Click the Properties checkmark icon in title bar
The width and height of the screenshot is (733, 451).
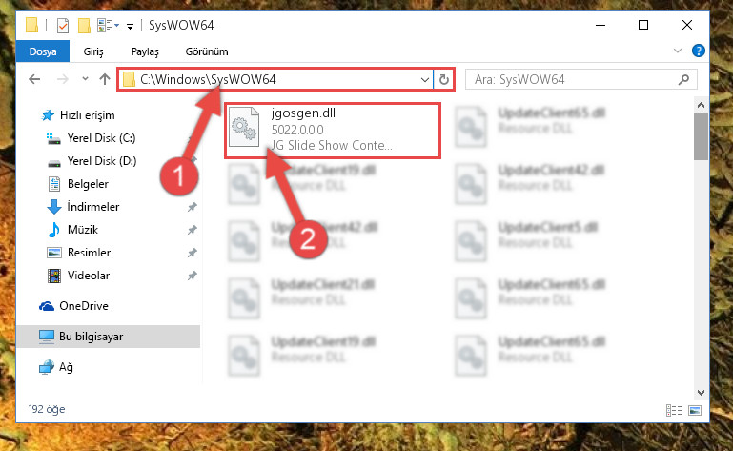pos(63,25)
